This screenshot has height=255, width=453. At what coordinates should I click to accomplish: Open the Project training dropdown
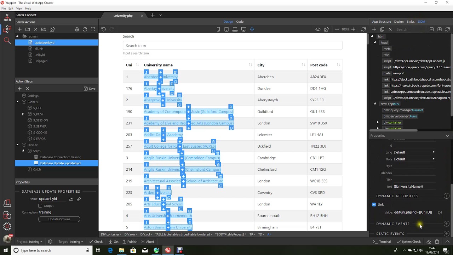coord(29,242)
